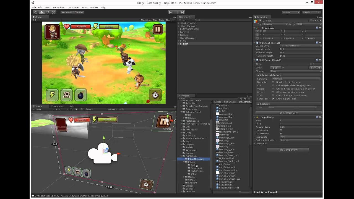Disable the UIPanel script checkbox
354x199 pixels.
click(x=260, y=60)
